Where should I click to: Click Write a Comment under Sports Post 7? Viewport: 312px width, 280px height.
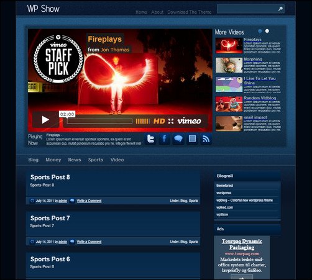click(x=89, y=242)
